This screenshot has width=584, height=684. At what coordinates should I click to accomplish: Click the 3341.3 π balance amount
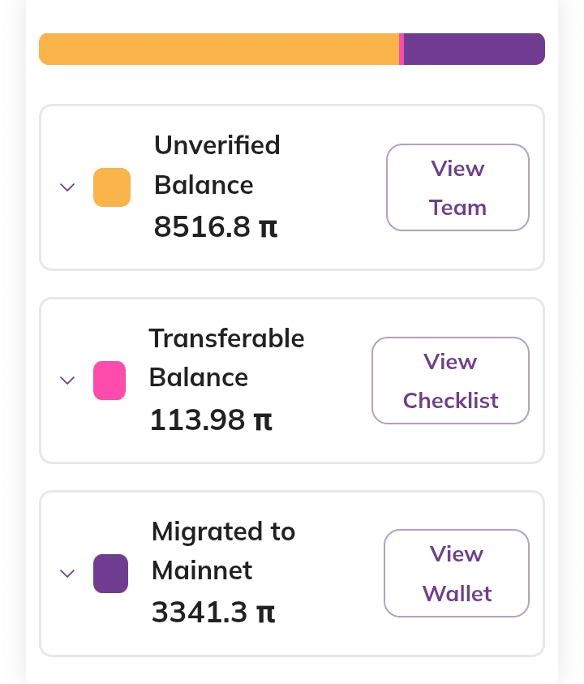[x=213, y=613]
